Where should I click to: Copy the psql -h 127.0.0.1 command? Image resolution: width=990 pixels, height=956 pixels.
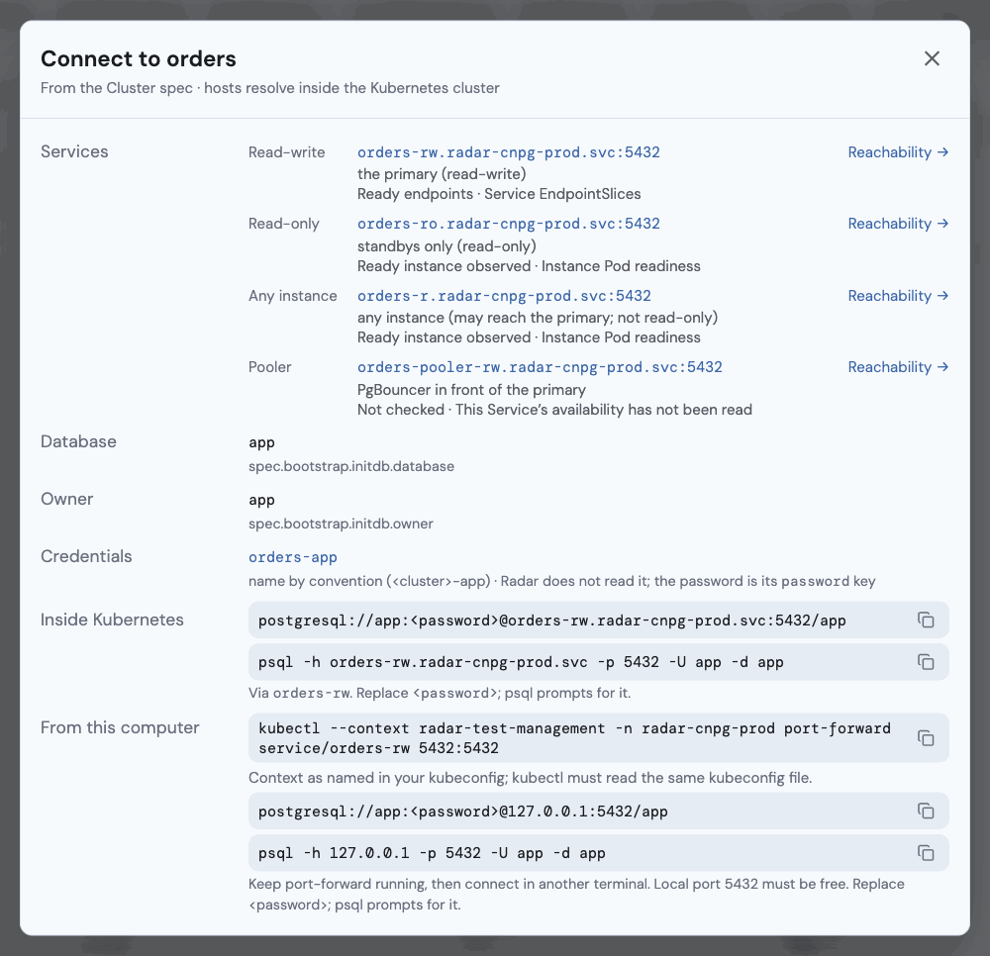point(926,853)
